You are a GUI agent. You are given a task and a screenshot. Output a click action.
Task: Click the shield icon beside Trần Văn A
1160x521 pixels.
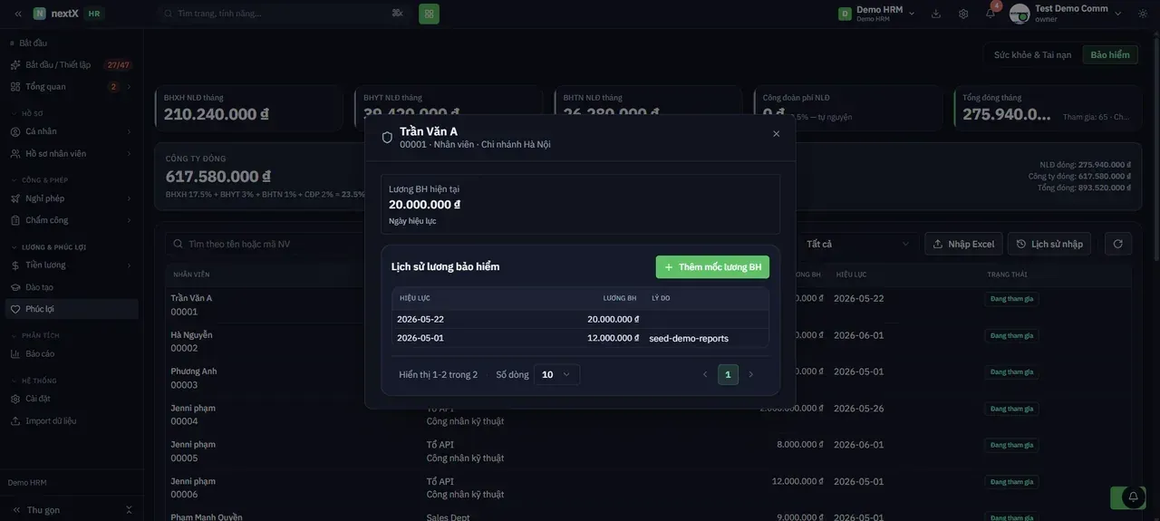point(387,138)
